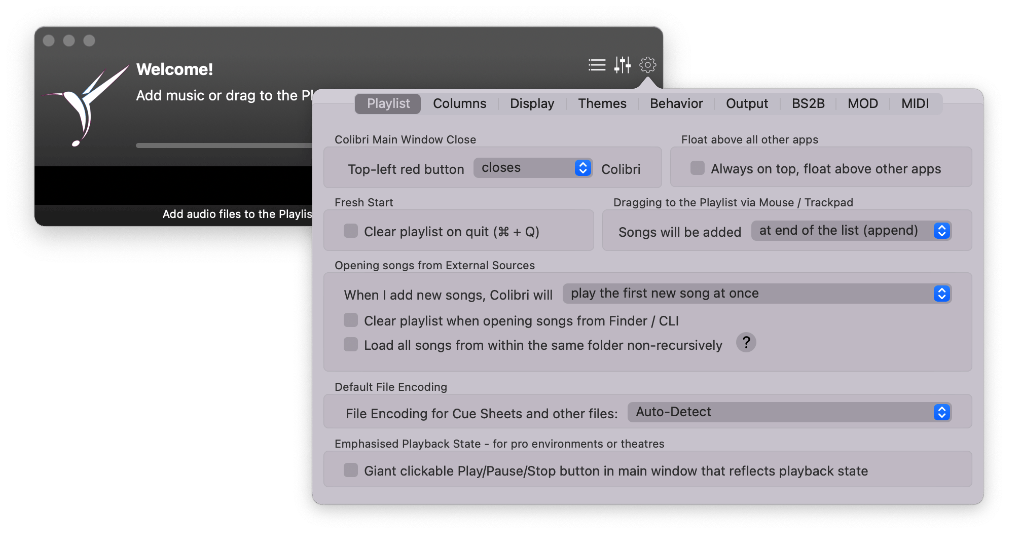This screenshot has width=1020, height=545.
Task: Open the Themes tab
Action: [602, 103]
